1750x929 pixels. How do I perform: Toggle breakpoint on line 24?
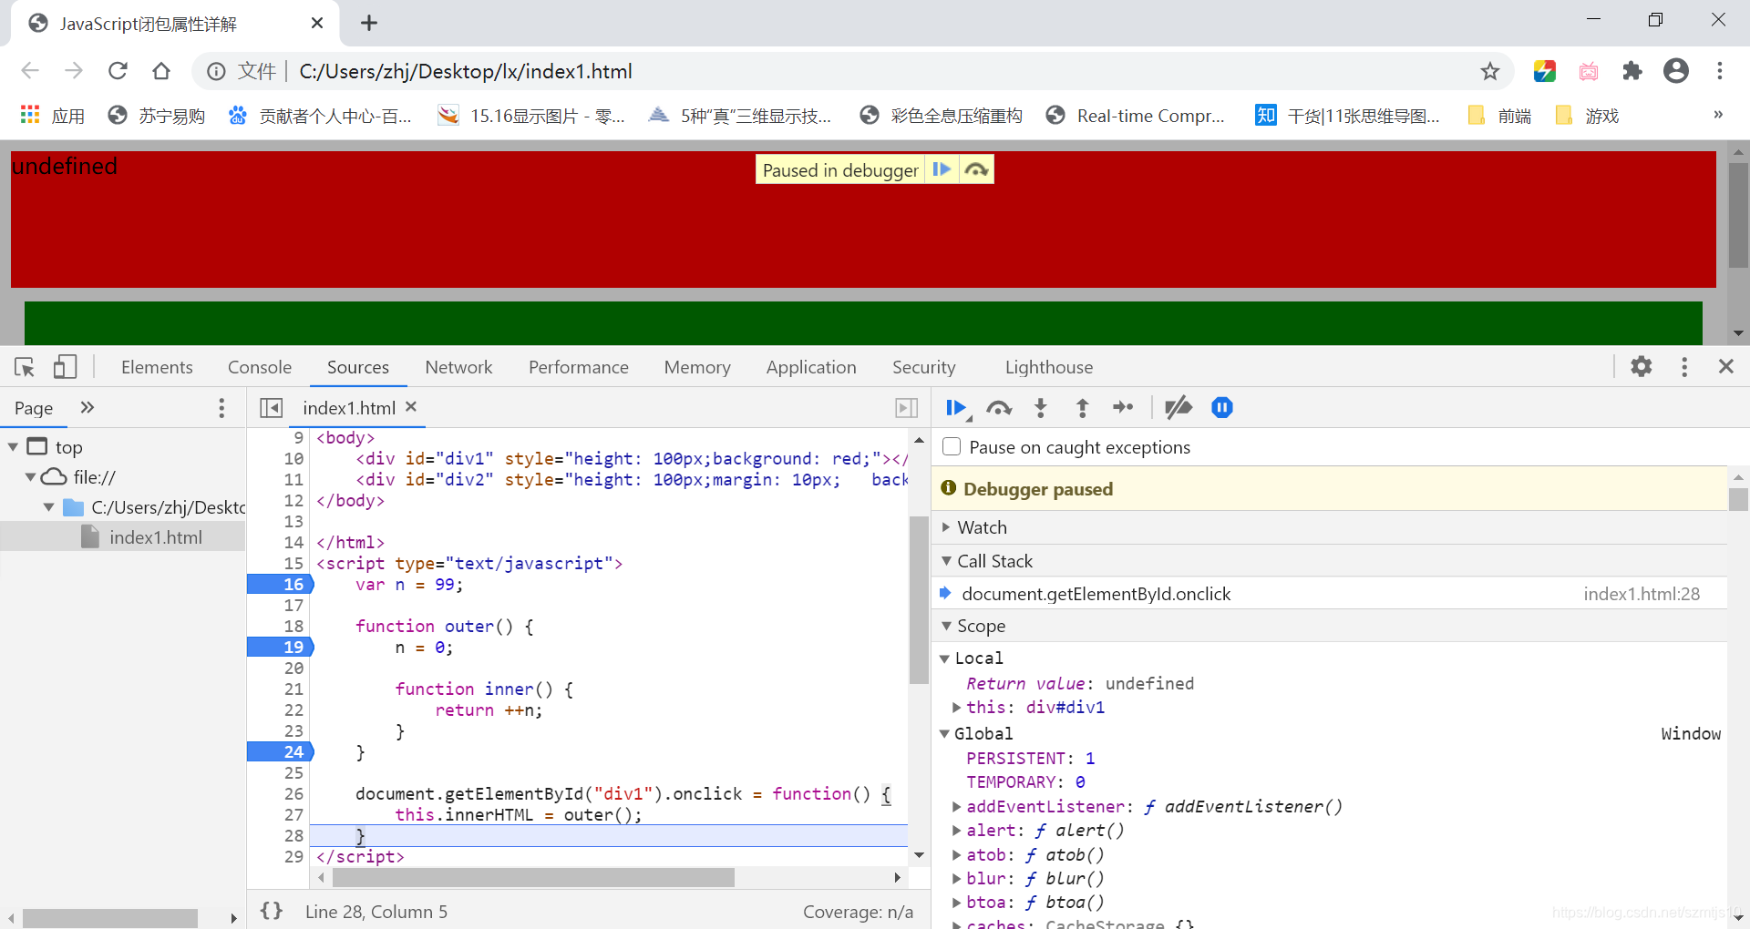coord(281,752)
